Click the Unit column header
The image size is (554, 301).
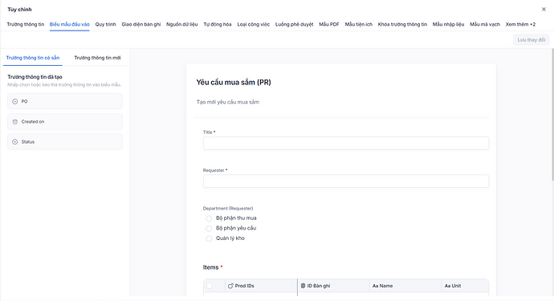465,286
